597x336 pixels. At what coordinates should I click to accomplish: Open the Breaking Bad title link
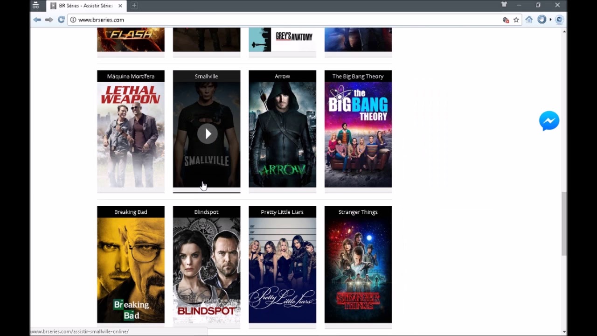tap(131, 212)
